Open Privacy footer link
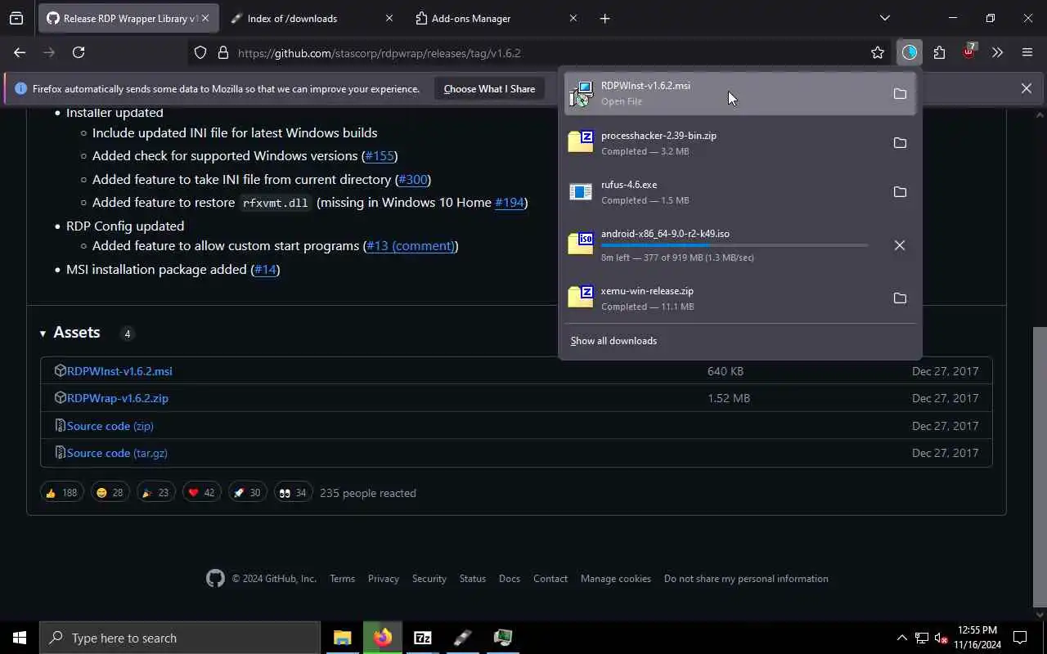1047x654 pixels. (383, 578)
